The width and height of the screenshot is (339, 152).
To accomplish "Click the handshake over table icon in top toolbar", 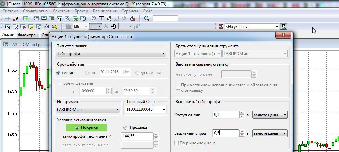I will (x=60, y=19).
